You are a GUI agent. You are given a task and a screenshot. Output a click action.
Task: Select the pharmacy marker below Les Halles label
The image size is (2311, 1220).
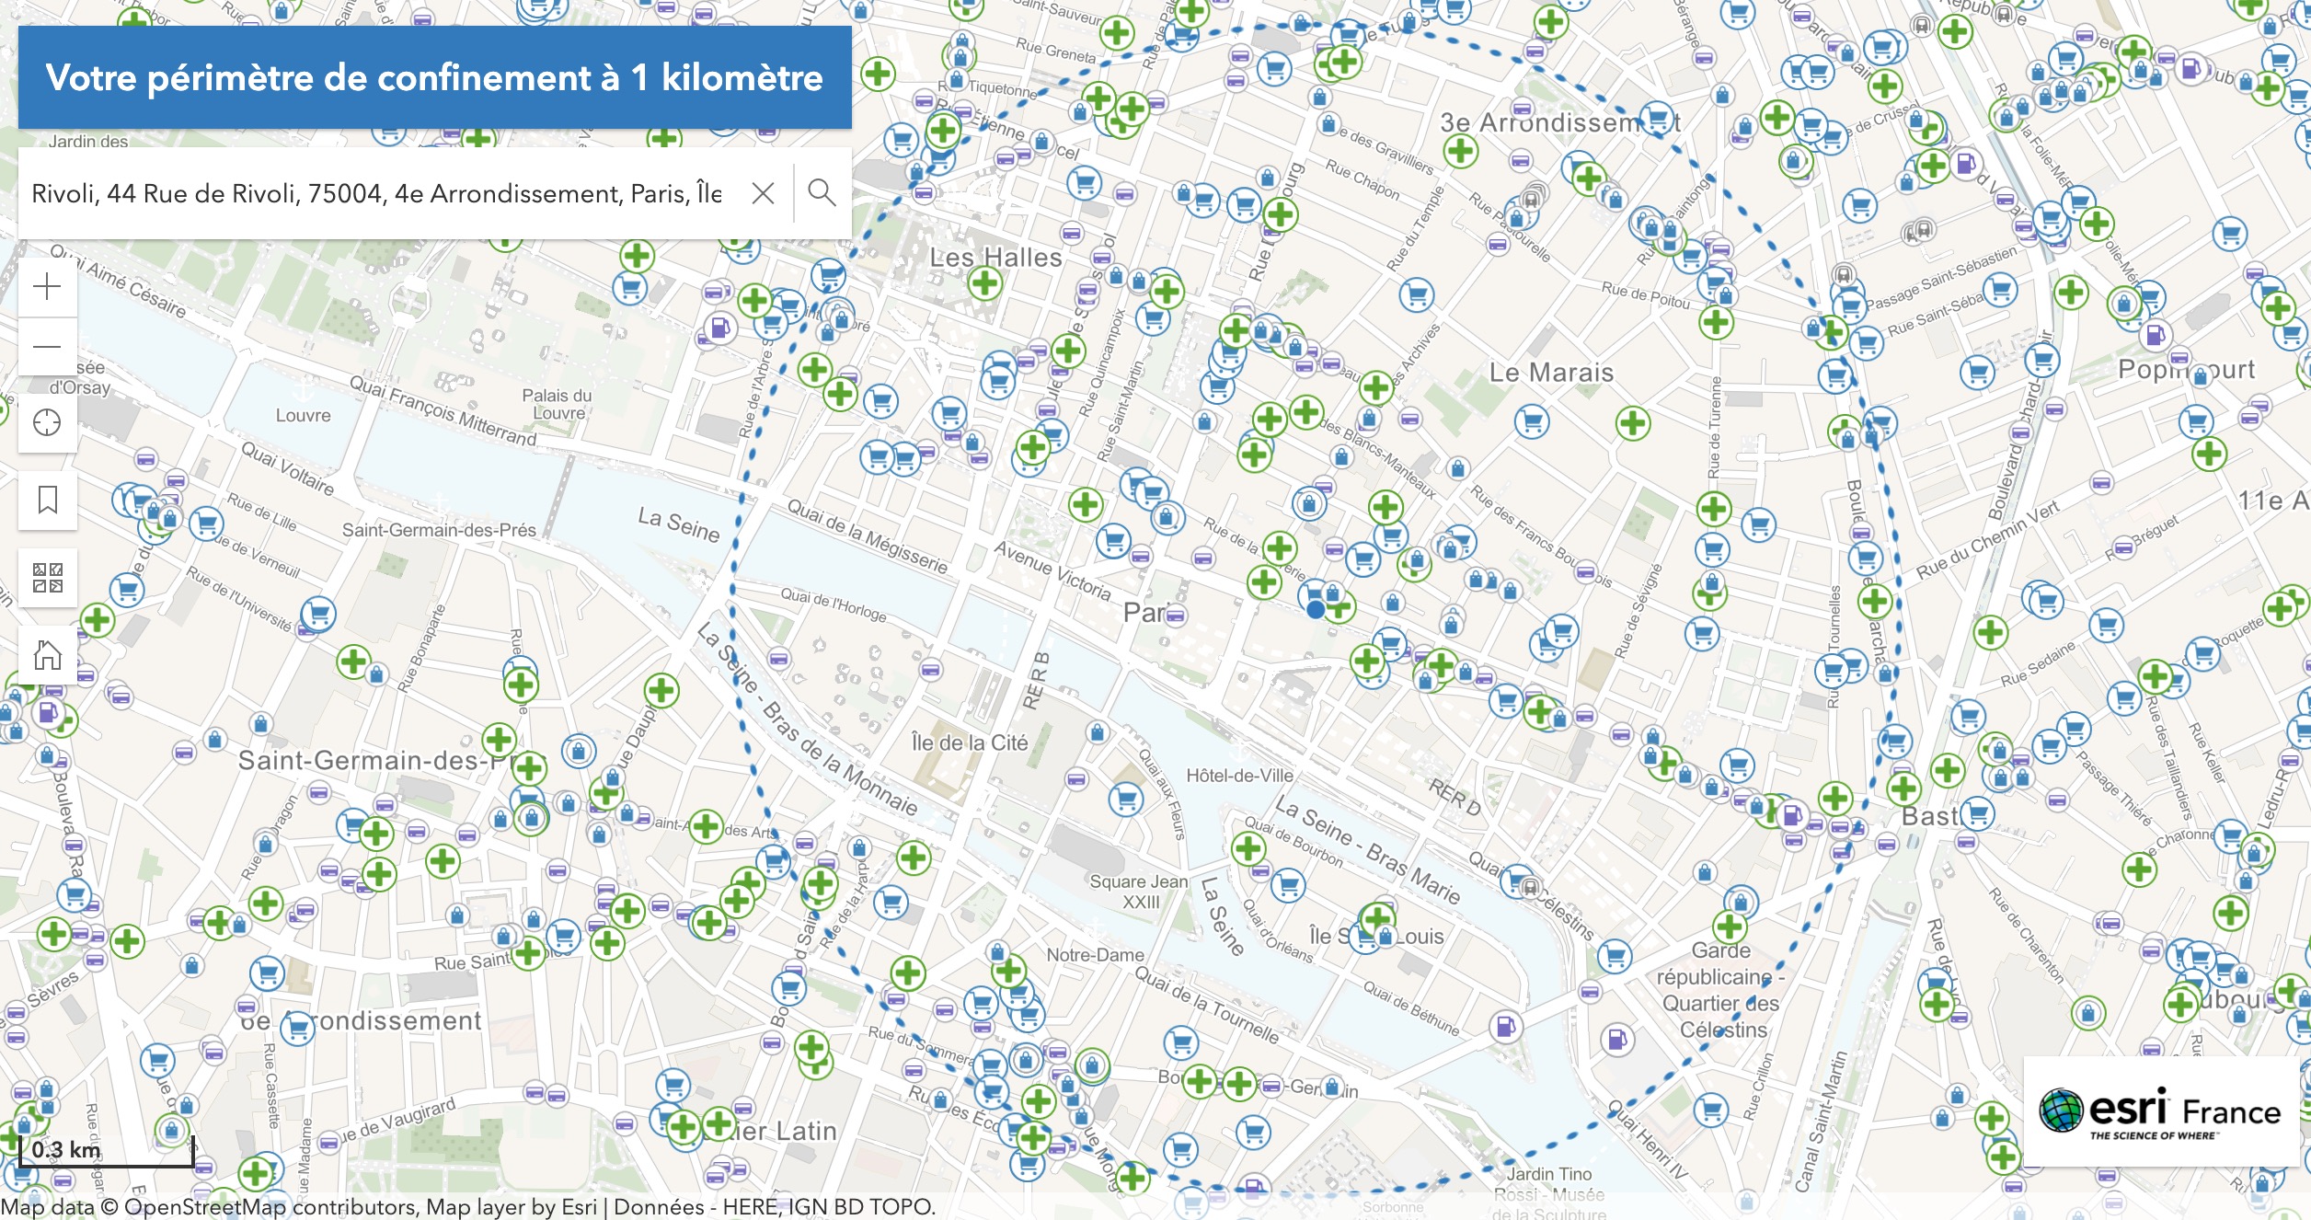click(985, 283)
